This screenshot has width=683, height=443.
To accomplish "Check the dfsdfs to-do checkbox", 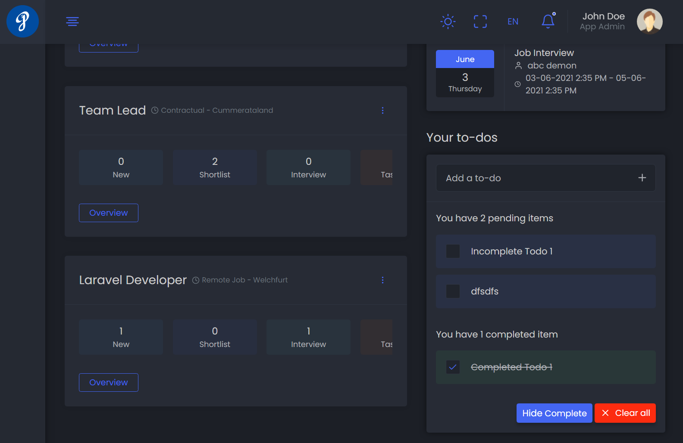I will point(453,291).
